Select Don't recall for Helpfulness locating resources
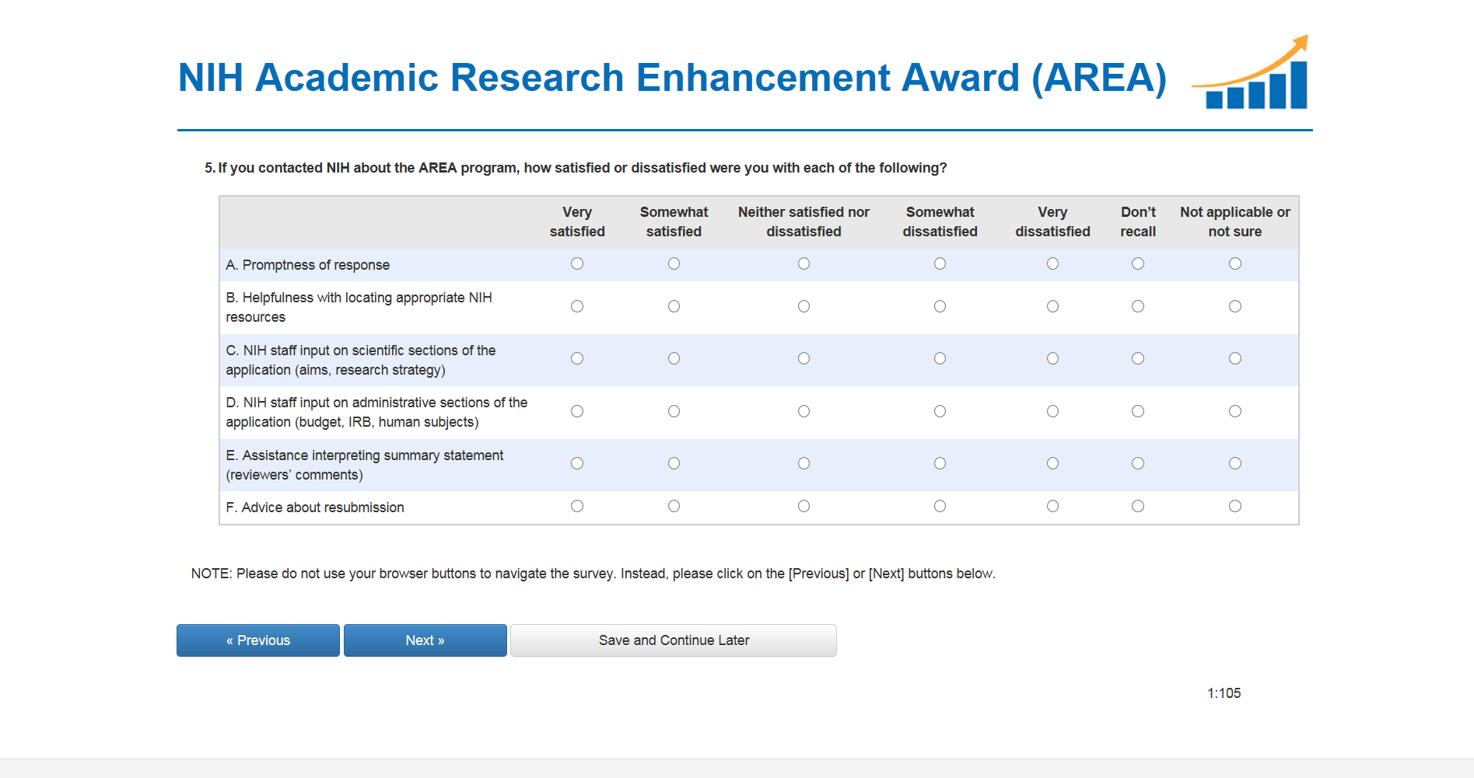 (x=1137, y=307)
